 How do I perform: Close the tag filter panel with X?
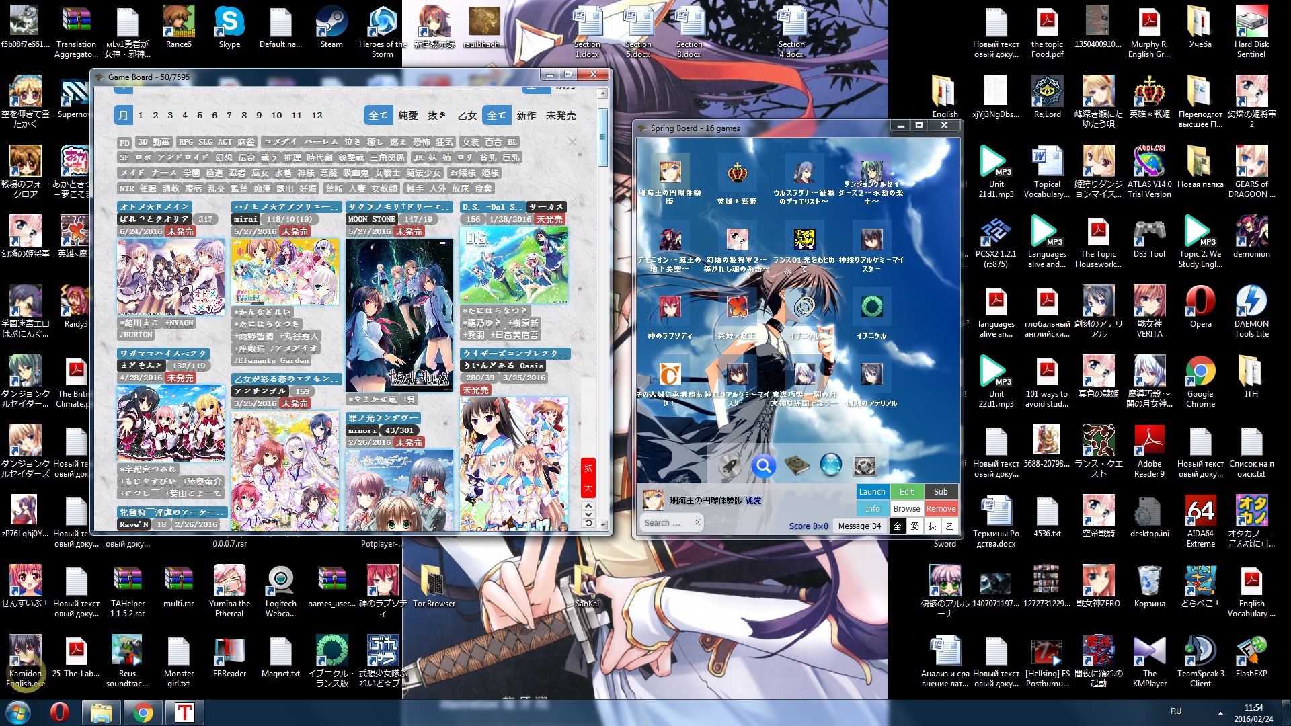[572, 142]
